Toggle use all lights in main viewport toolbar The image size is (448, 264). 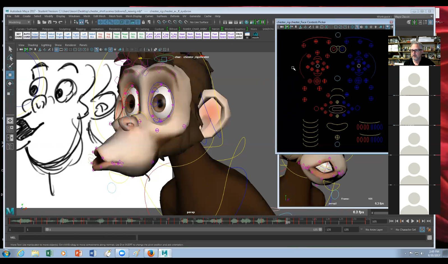[x=115, y=50]
